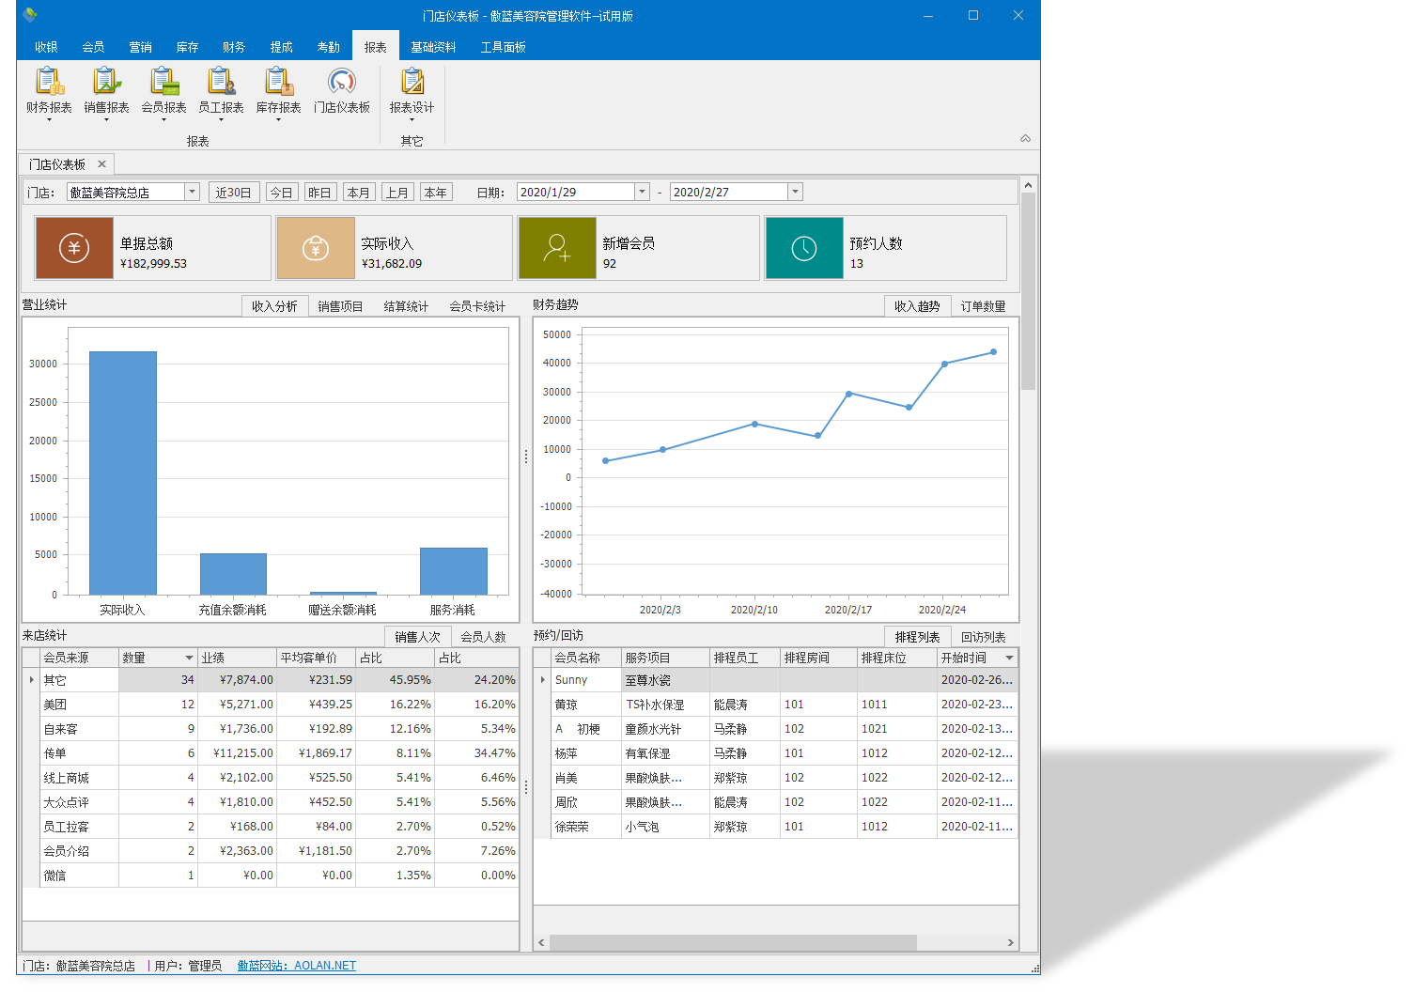Open the 营销 ribbon tab

(x=140, y=47)
